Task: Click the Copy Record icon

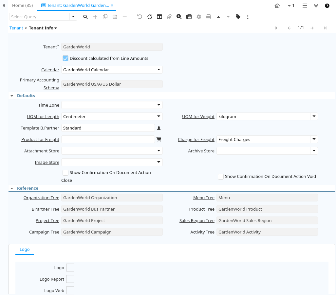Action: (x=105, y=17)
